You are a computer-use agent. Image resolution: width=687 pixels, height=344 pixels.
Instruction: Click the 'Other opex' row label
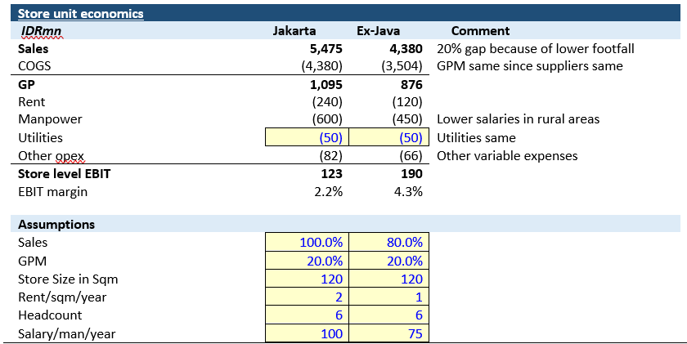[x=51, y=156]
